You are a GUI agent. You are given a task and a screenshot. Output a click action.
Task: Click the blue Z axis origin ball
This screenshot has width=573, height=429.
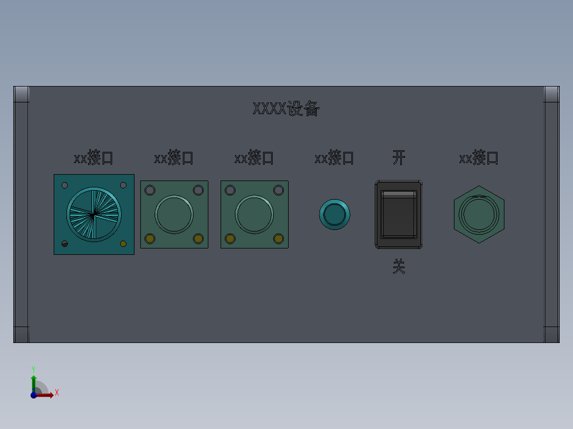[33, 395]
